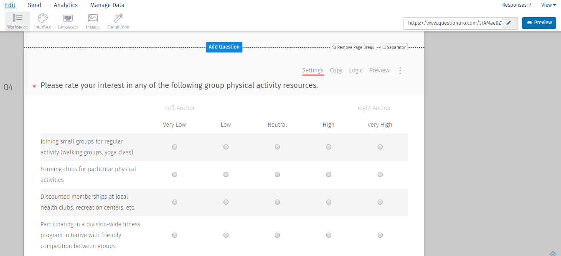Image resolution: width=561 pixels, height=256 pixels.
Task: Click the scroll-to-top double chevron icon
Action: click(552, 252)
